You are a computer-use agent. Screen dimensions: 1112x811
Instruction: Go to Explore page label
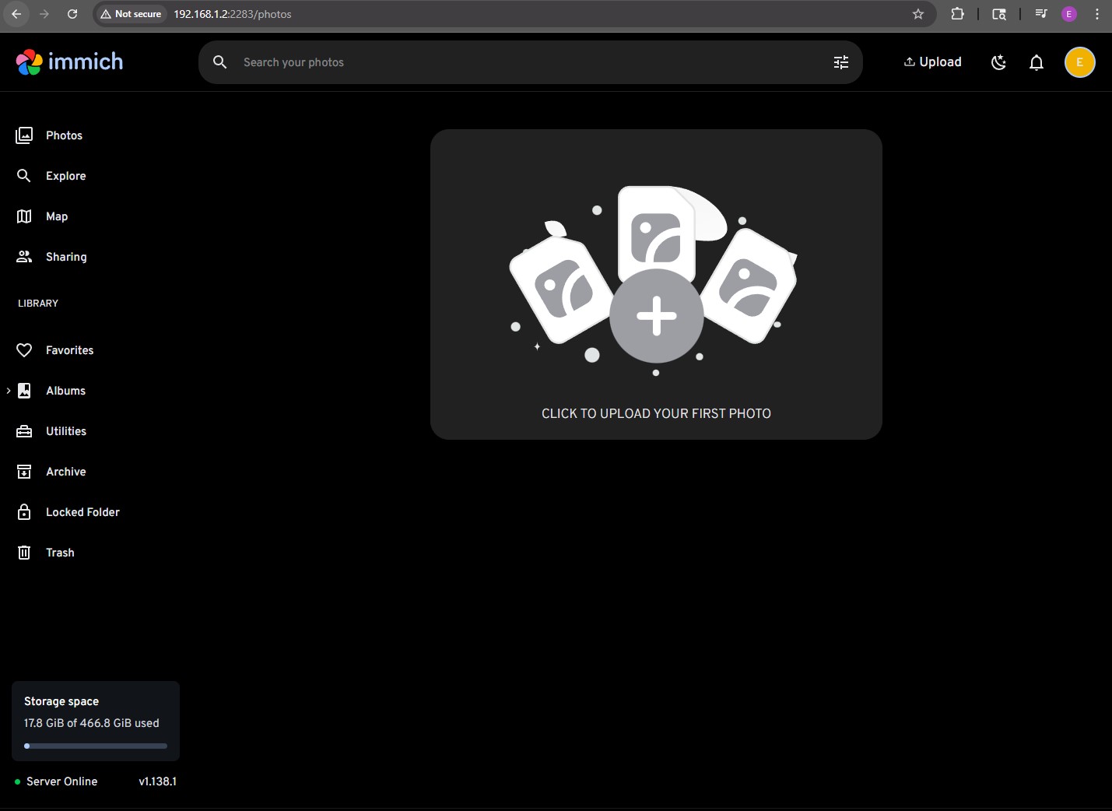pyautogui.click(x=66, y=176)
